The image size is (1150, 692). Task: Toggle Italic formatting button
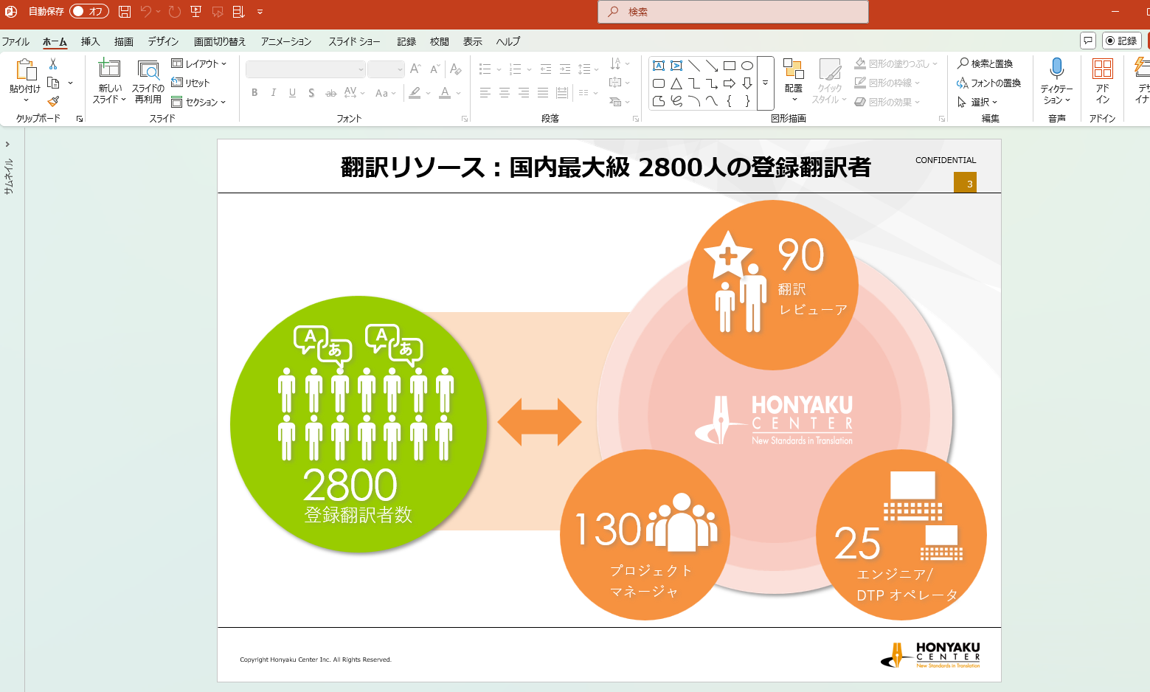point(274,92)
